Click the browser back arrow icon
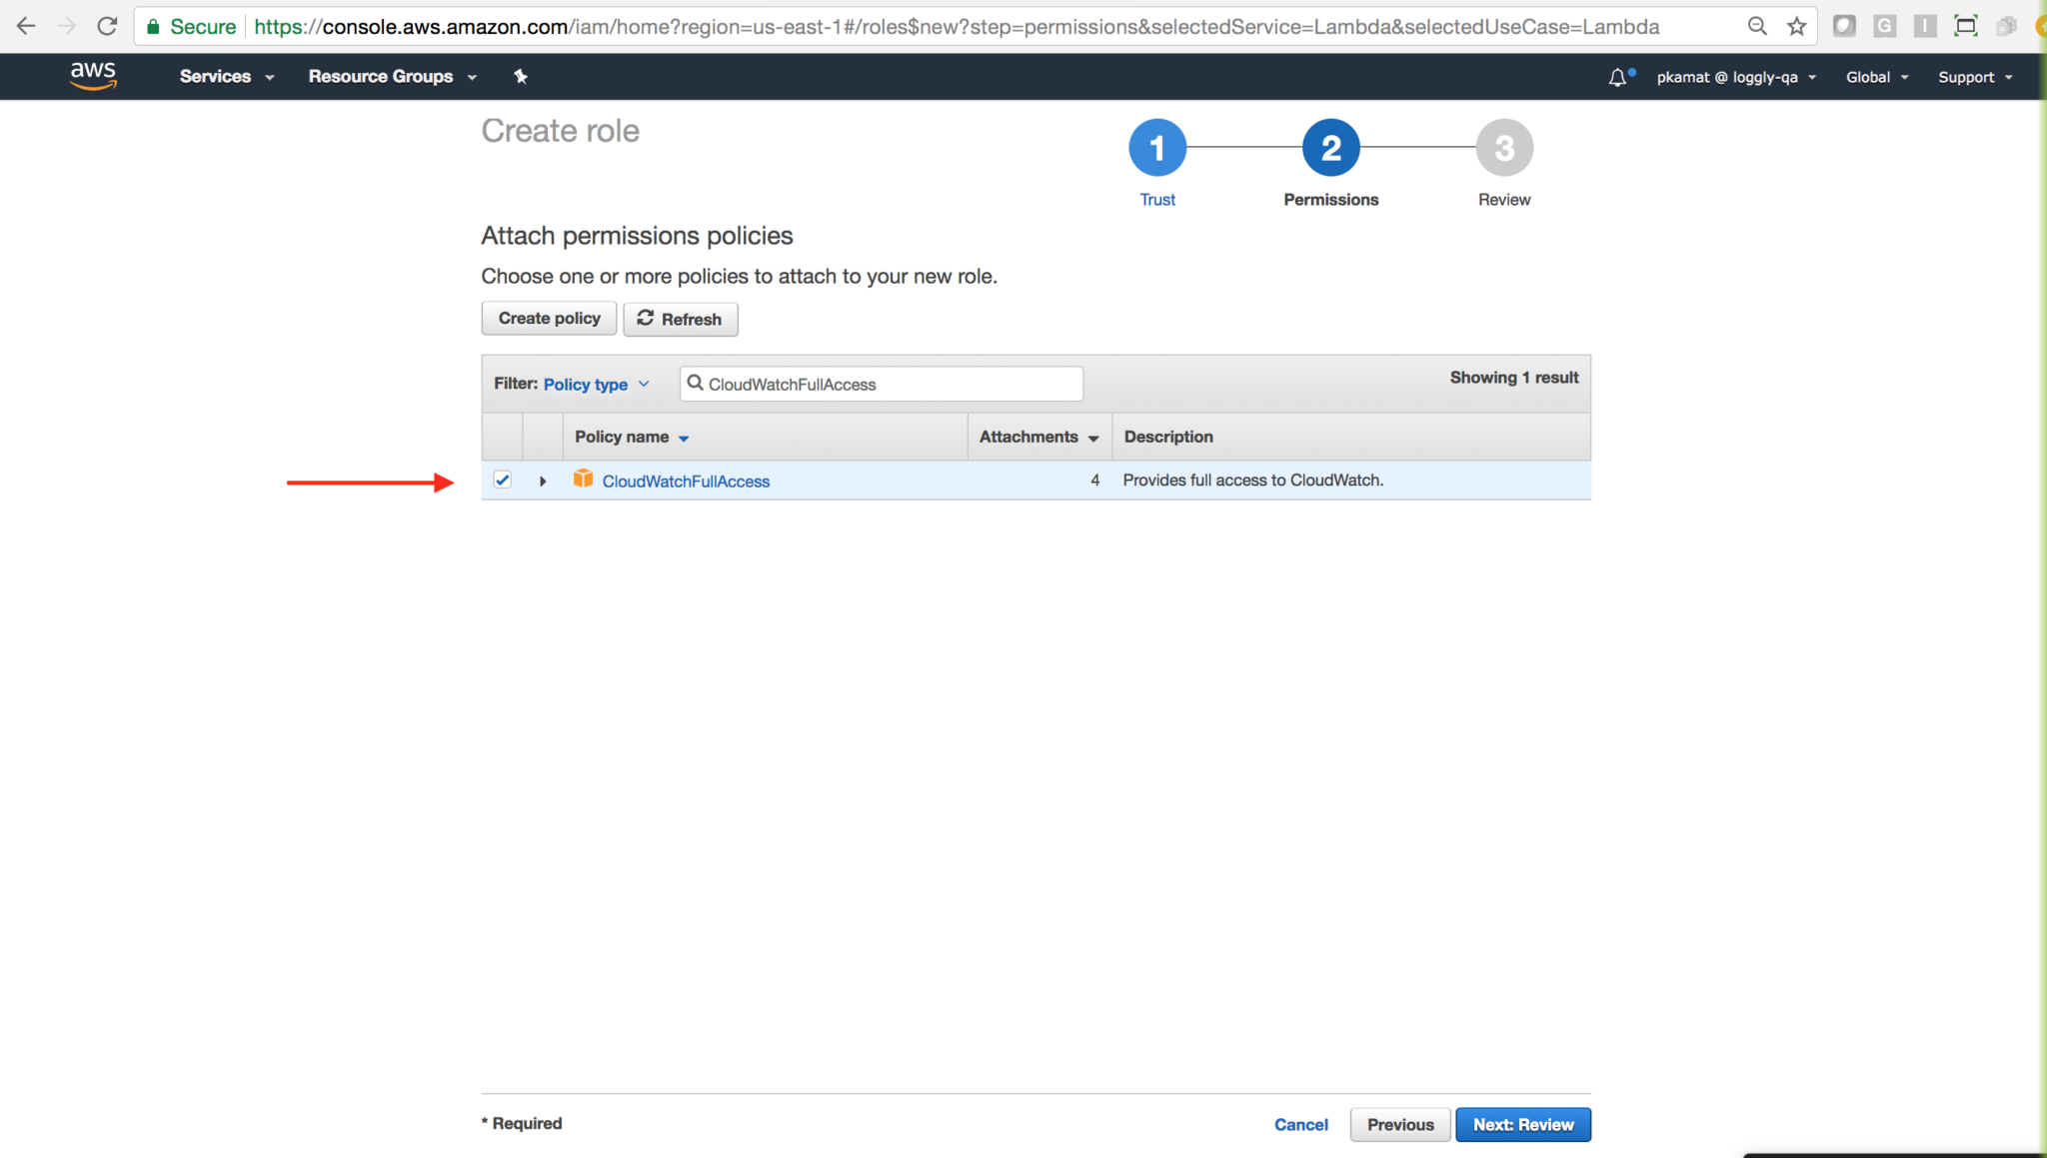 27,23
